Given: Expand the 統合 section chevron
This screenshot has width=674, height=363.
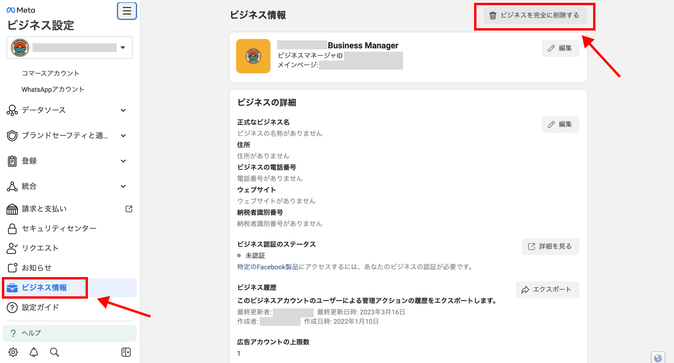Looking at the screenshot, I should coord(123,186).
